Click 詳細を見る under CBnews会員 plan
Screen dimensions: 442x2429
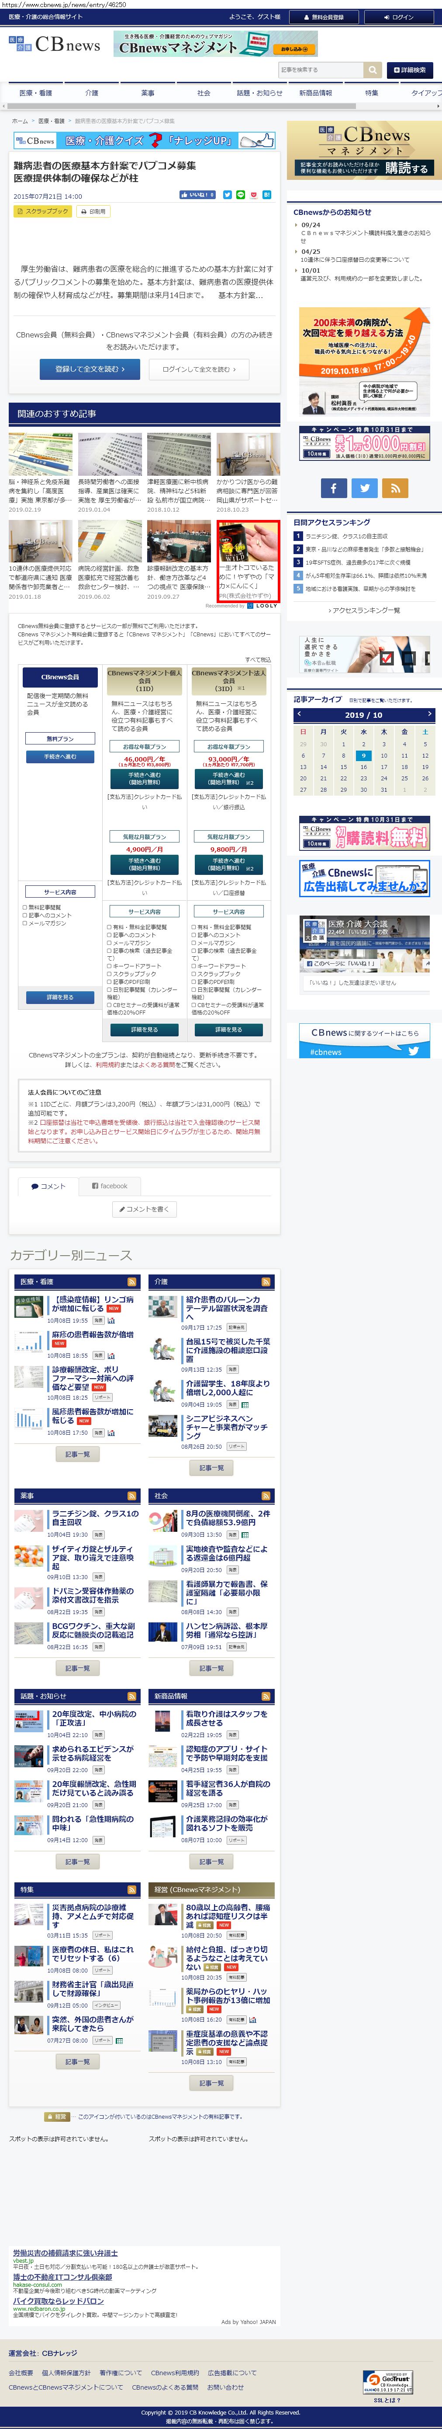pos(59,997)
